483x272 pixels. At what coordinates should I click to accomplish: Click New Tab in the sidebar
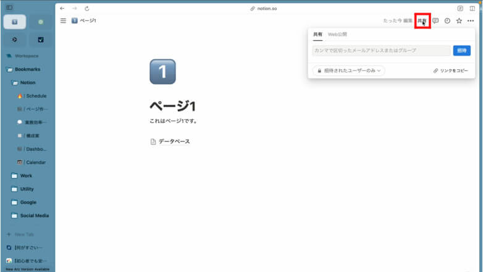20,234
